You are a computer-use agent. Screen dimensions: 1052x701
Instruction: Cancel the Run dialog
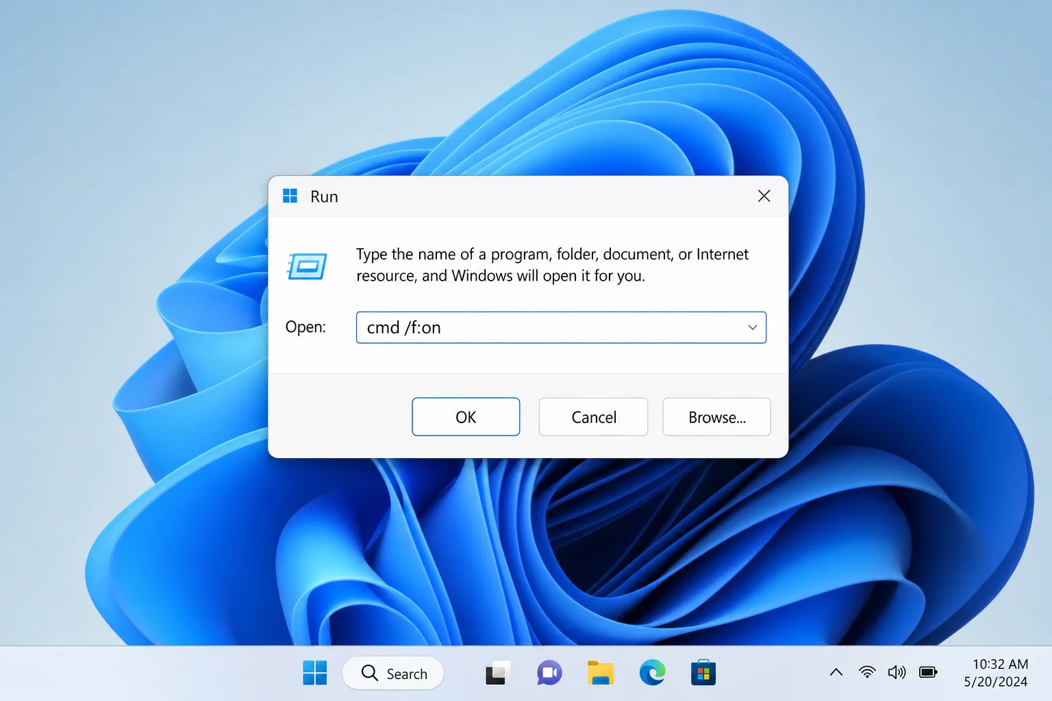(x=593, y=417)
